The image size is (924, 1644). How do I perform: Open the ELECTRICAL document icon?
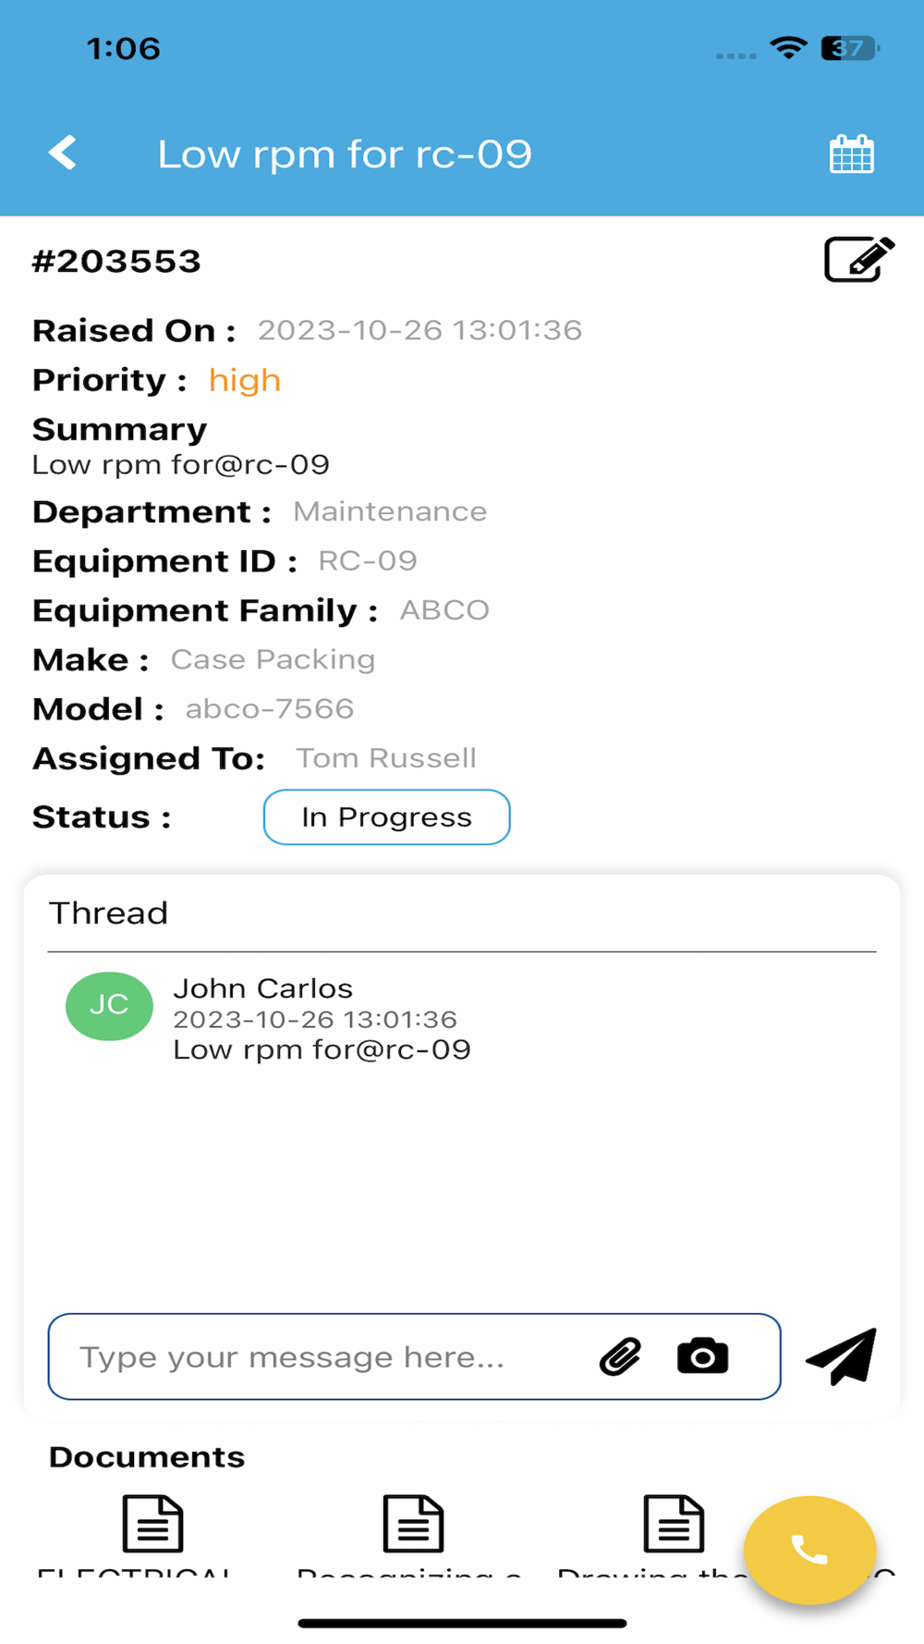(152, 1523)
